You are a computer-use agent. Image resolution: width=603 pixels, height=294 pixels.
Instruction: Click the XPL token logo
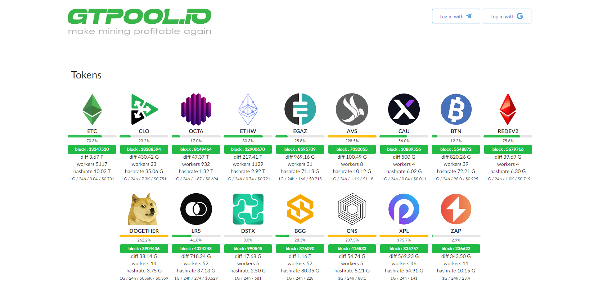tap(404, 209)
